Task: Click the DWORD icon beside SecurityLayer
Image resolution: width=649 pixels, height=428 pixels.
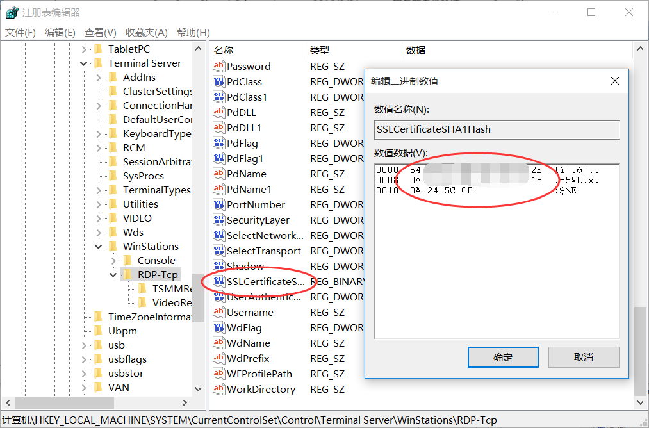Action: (x=218, y=220)
